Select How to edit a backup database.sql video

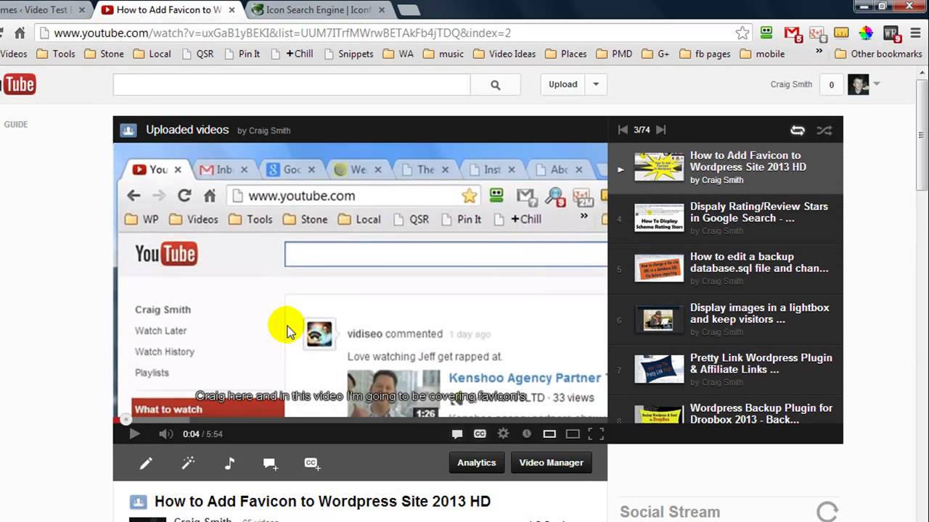point(725,268)
